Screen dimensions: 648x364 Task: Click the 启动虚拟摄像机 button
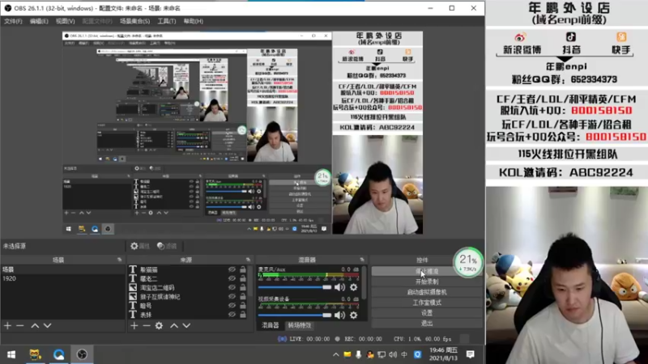coord(427,292)
